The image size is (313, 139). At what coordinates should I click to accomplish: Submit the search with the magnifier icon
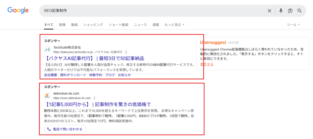point(300,11)
